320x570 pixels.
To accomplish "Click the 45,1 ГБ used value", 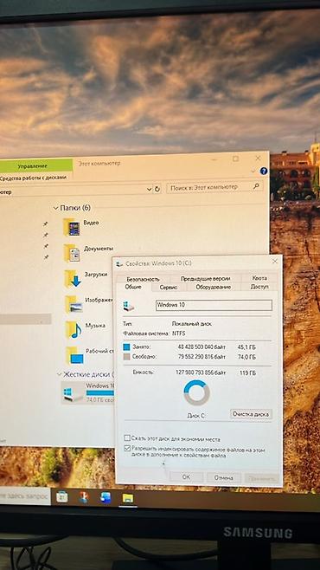I will tap(246, 347).
